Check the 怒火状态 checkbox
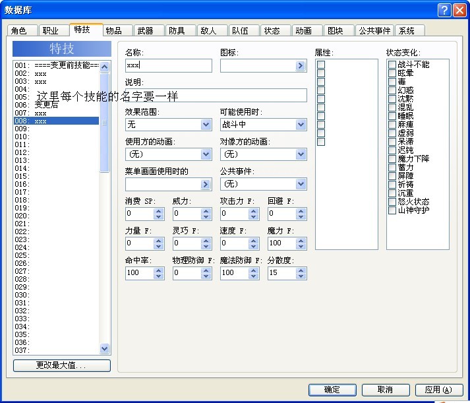Image resolution: width=470 pixels, height=403 pixels. 392,202
